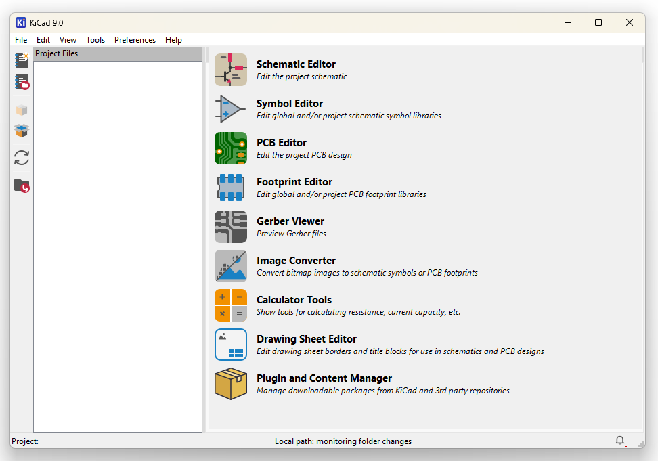Image resolution: width=658 pixels, height=461 pixels.
Task: Click the New Project notebook icon
Action: 22,60
